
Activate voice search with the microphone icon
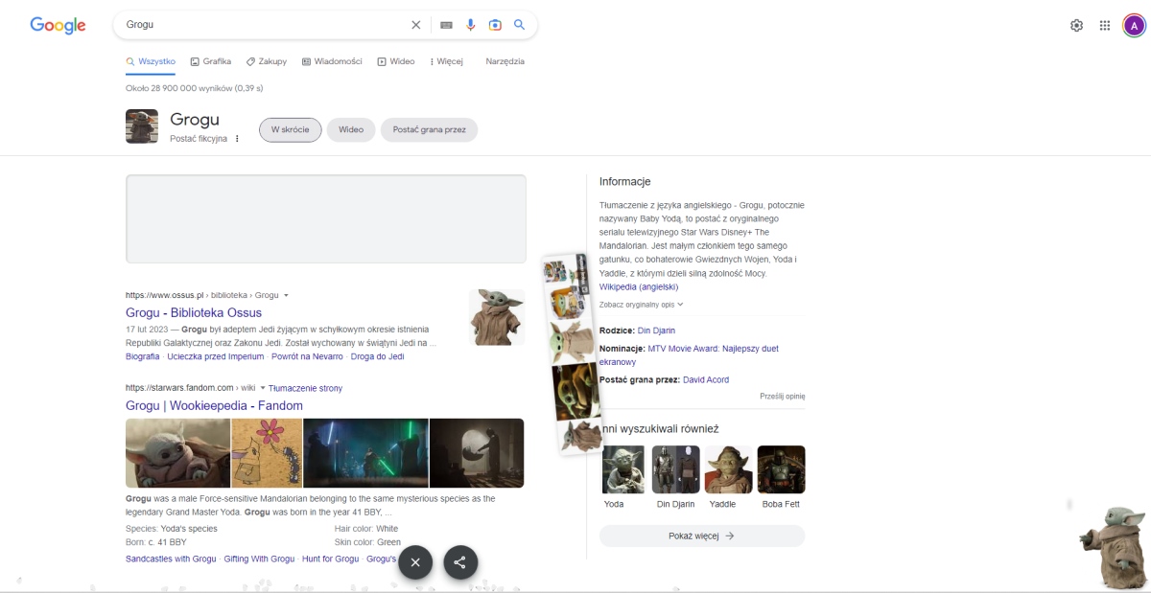(469, 24)
